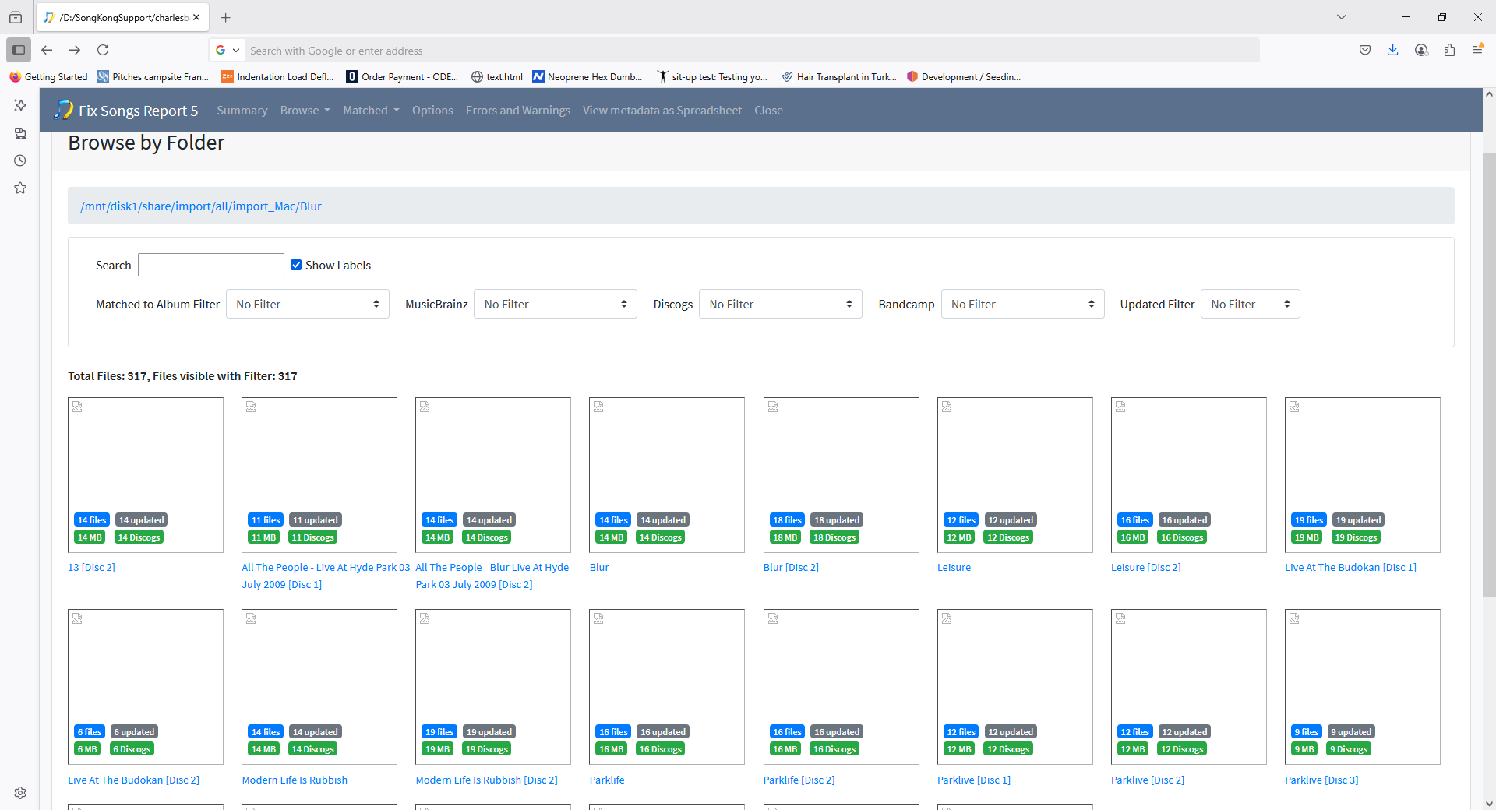The height and width of the screenshot is (810, 1496).
Task: Open Errors and Warnings navbar item
Action: point(518,111)
